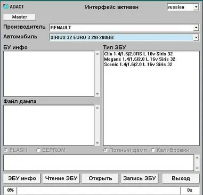Click inside the Файл дампа text box

click(48, 125)
